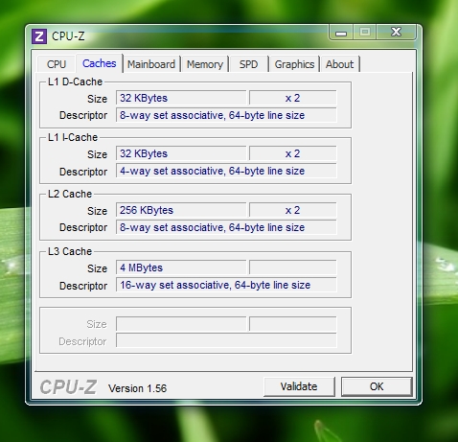Select the Caches tab
This screenshot has height=442, width=458.
pyautogui.click(x=100, y=63)
